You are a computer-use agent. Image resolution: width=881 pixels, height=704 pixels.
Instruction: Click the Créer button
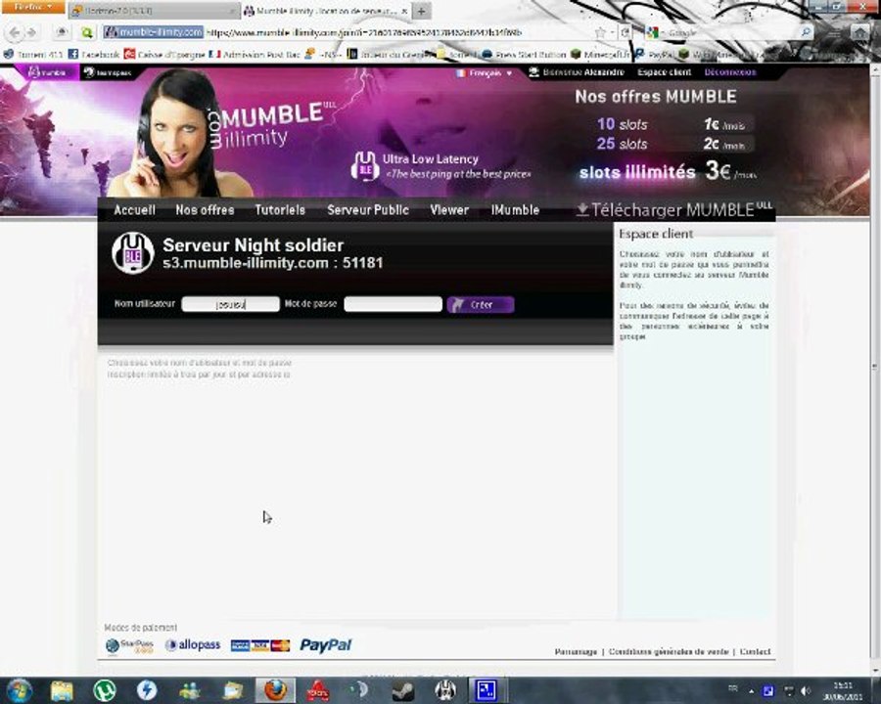(x=481, y=304)
